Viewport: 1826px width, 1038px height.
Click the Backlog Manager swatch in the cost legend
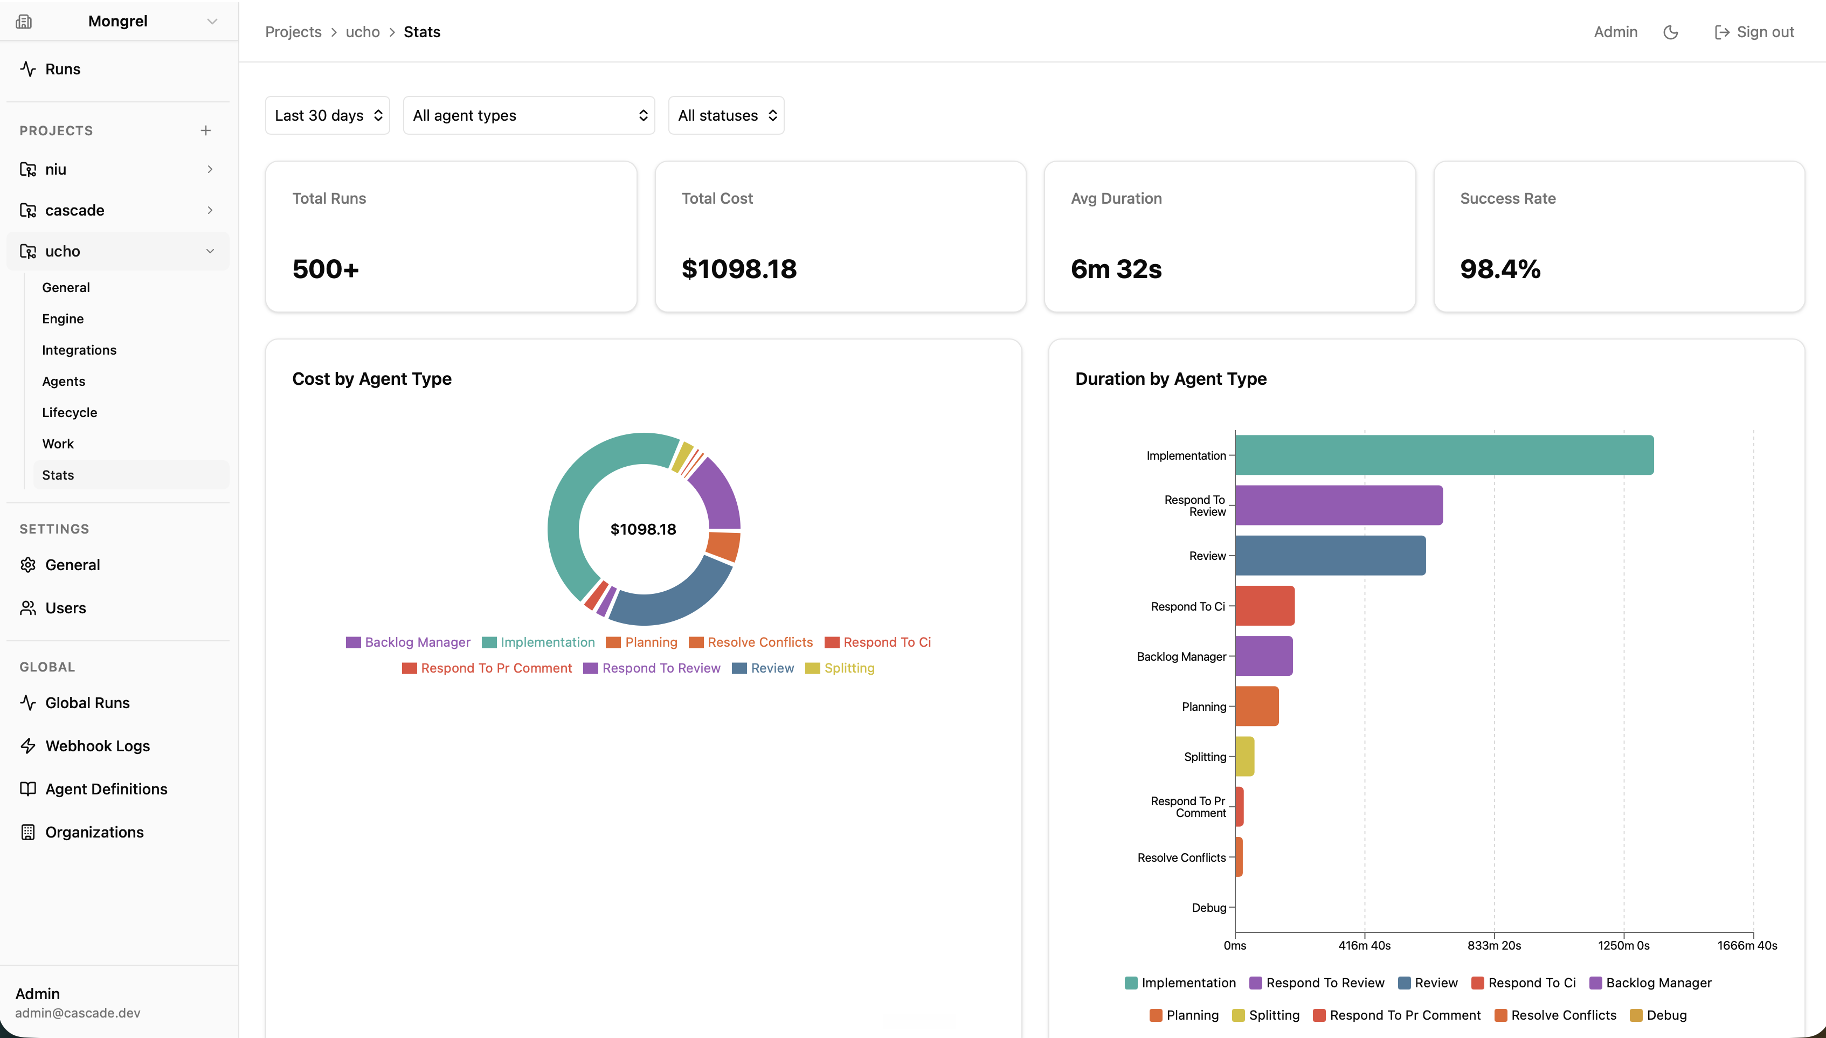[353, 642]
